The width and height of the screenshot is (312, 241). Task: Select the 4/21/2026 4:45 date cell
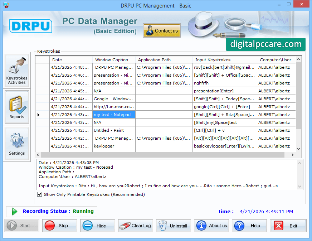click(x=71, y=91)
